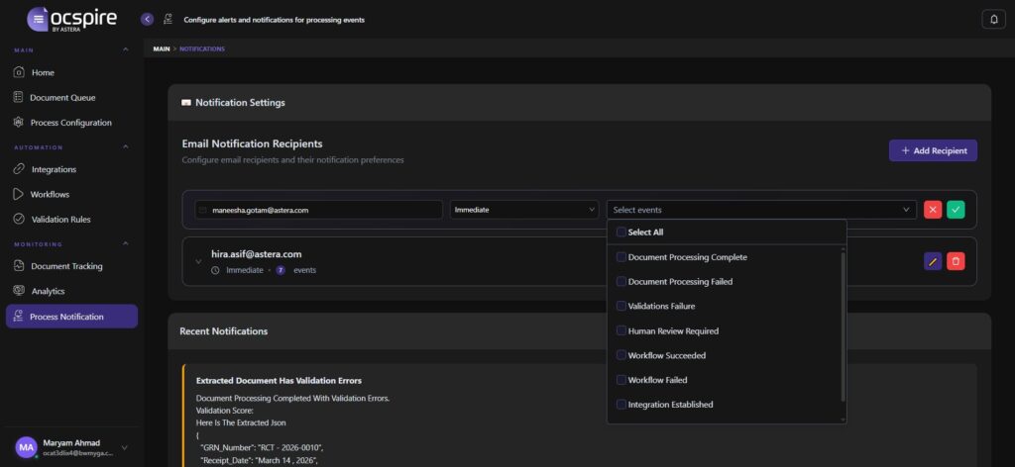Click the 7 events count badge

coord(281,270)
